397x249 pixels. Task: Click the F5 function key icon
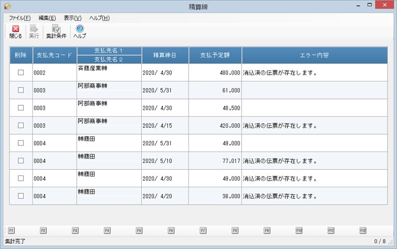click(139, 230)
